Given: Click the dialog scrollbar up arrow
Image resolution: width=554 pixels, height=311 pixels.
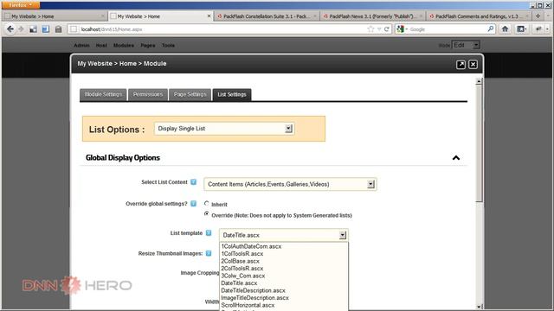Looking at the screenshot, I should (x=479, y=81).
